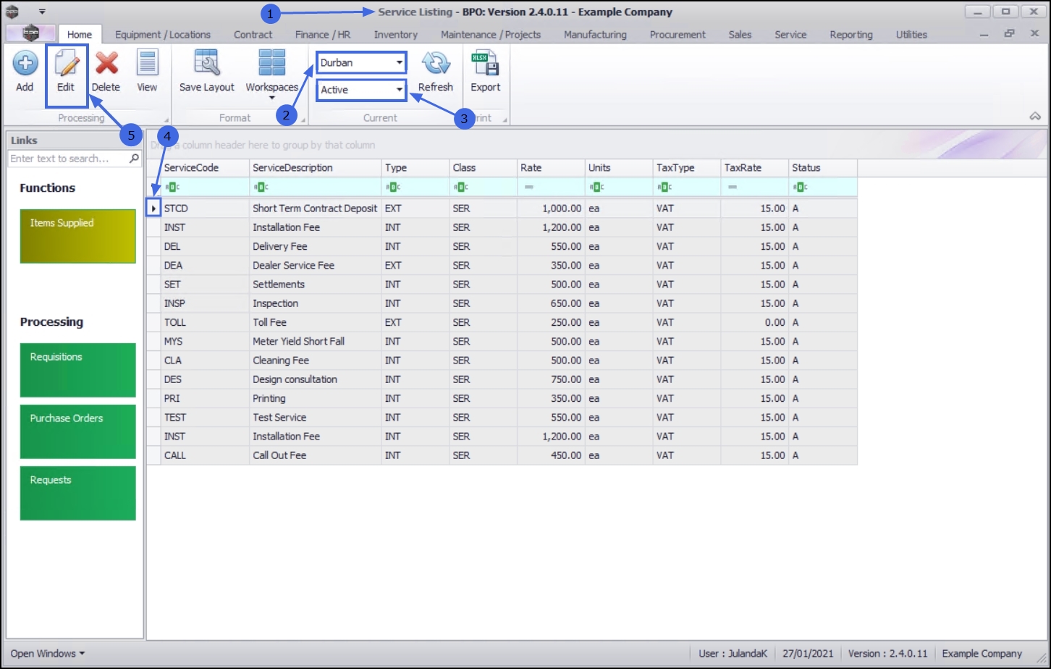1051x669 pixels.
Task: Open the Open Windows menu
Action: 48,653
